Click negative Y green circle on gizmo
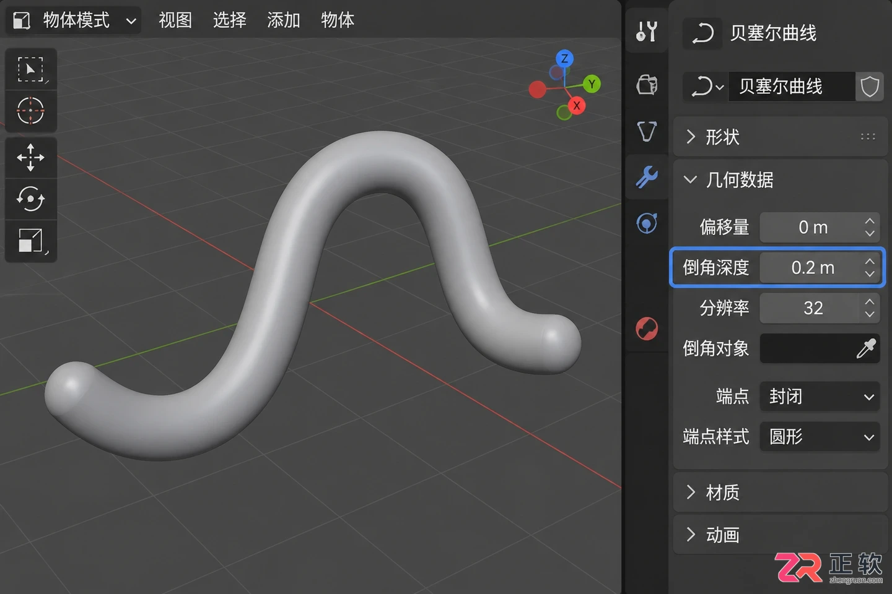Viewport: 892px width, 594px height. pos(564,113)
